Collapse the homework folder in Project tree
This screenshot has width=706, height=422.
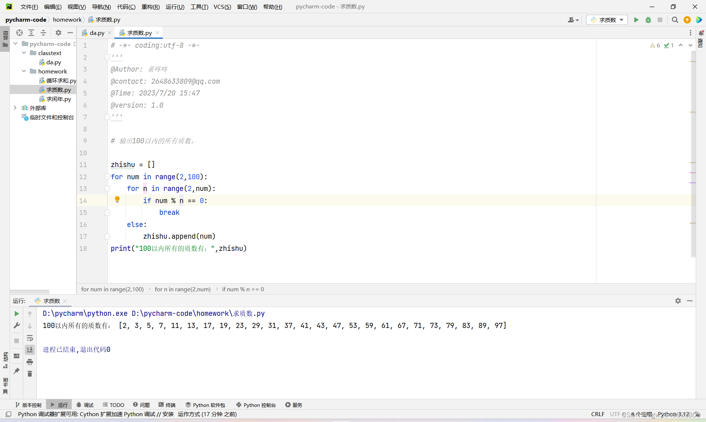click(x=24, y=71)
